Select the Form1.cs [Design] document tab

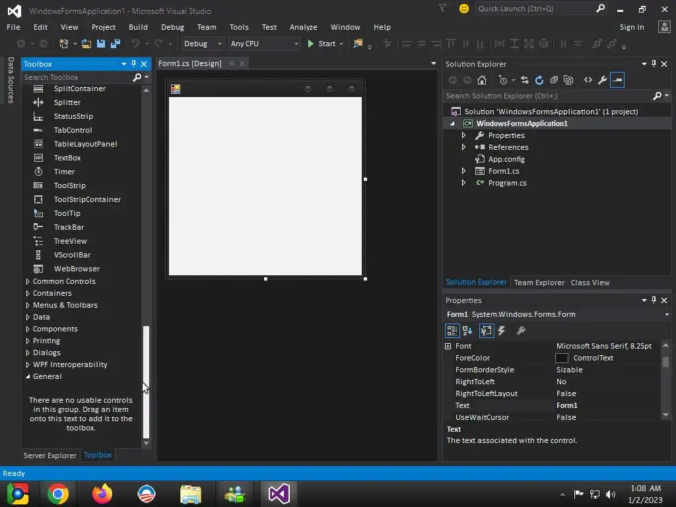pos(189,63)
